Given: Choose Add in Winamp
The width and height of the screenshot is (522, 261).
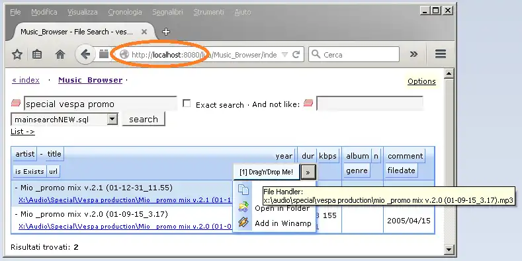Looking at the screenshot, I should (x=283, y=223).
